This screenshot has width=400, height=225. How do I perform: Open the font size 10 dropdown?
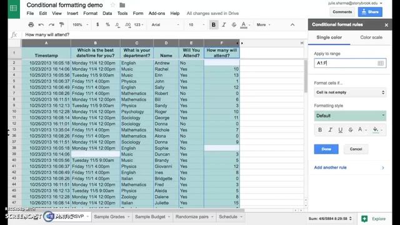(196, 25)
